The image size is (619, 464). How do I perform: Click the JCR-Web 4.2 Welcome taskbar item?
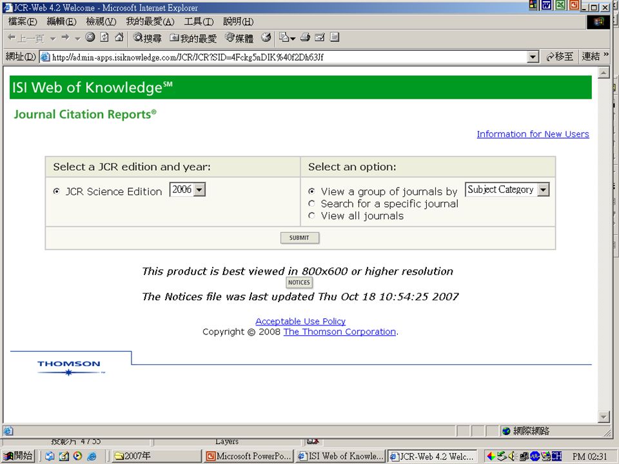coord(432,456)
